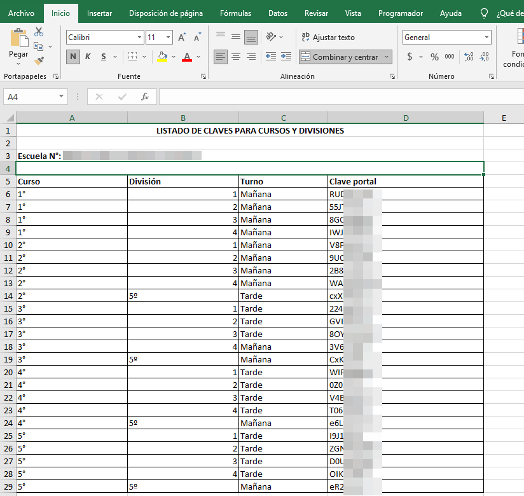Image resolution: width=524 pixels, height=496 pixels.
Task: Open the Número dialog launcher
Action: point(491,76)
